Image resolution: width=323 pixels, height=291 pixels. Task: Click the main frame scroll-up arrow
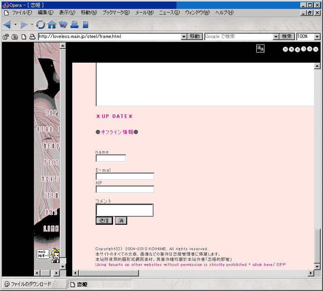317,66
